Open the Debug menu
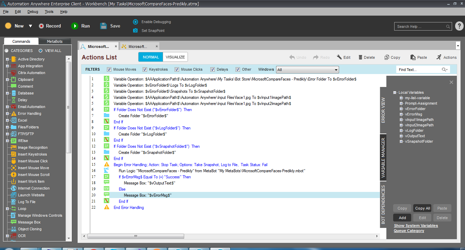The image size is (465, 250). (x=33, y=12)
